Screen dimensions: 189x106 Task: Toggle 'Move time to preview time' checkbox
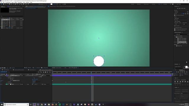point(175,30)
